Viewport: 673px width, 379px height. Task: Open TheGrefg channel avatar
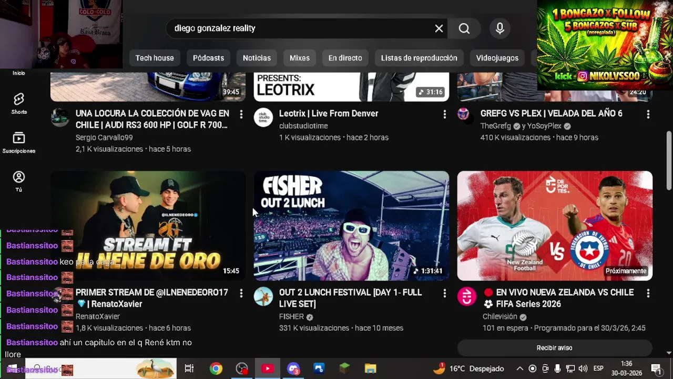tap(463, 114)
